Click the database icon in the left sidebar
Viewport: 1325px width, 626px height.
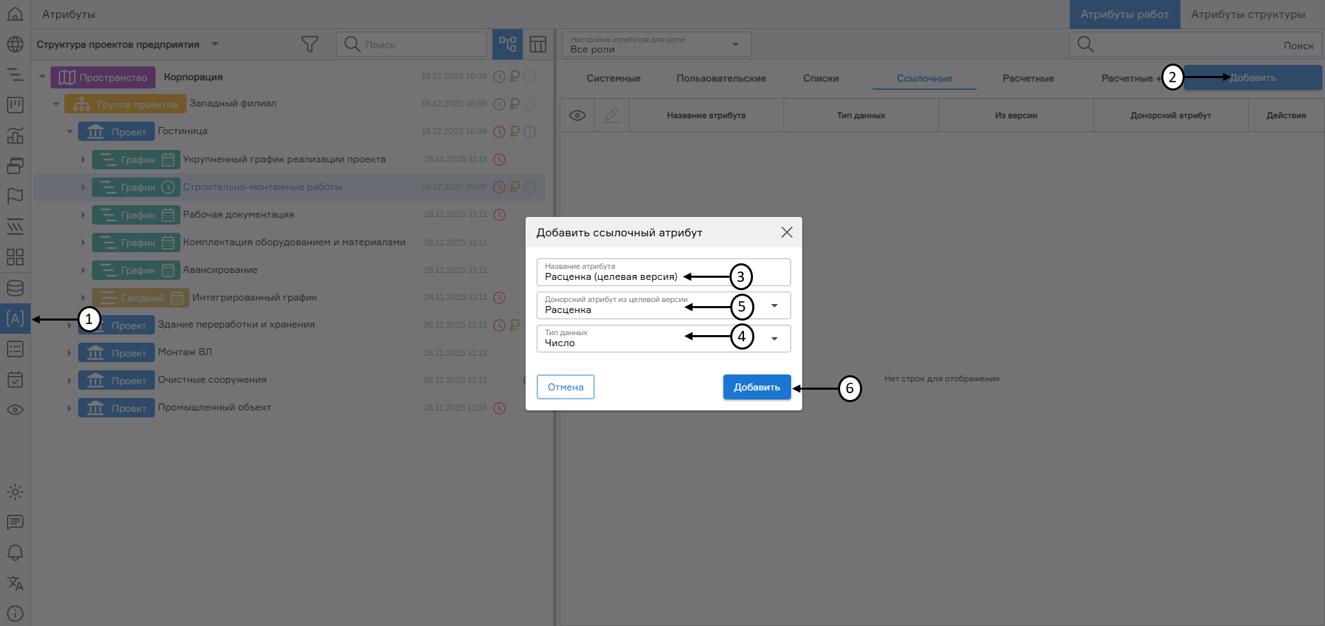click(x=15, y=288)
